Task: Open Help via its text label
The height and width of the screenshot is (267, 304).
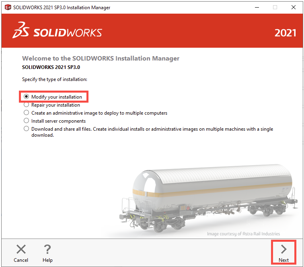Action: coord(47,260)
